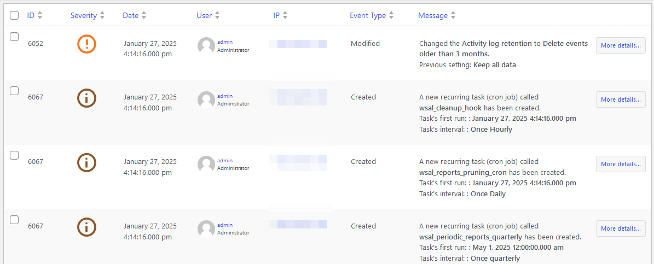Open More details for the wsal_periodic_reports_quarterly event

(621, 228)
